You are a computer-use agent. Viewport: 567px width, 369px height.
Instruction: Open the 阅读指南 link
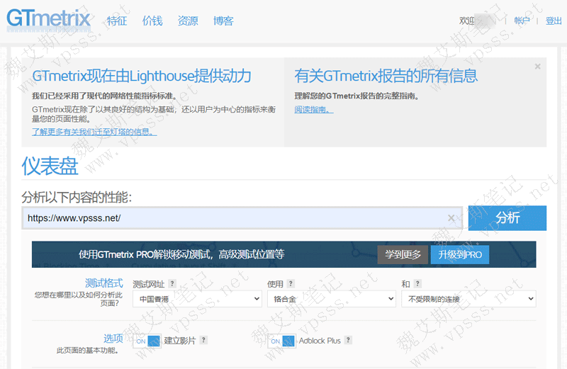(x=313, y=110)
